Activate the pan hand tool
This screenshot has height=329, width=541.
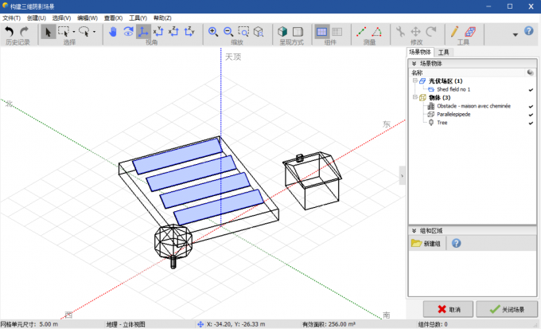pos(113,32)
